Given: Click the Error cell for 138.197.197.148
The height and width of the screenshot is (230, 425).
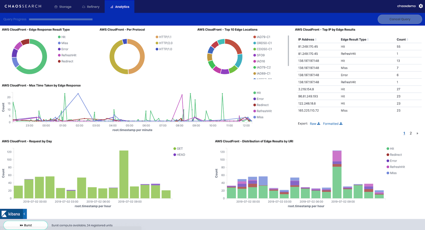Looking at the screenshot, I should tap(344, 75).
